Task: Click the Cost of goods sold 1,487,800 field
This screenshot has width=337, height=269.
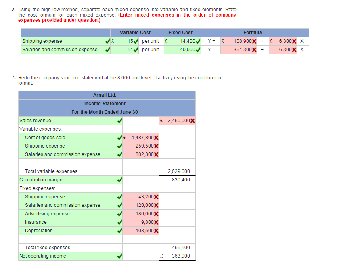Action: [x=141, y=138]
